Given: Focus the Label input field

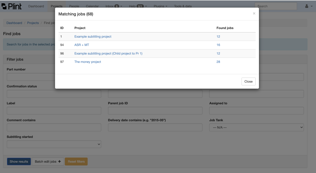Looking at the screenshot, I should pyautogui.click(x=54, y=111).
